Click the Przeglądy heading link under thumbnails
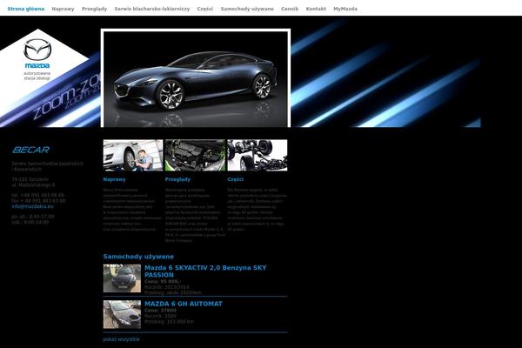Image resolution: width=522 pixels, height=348 pixels. point(177,179)
